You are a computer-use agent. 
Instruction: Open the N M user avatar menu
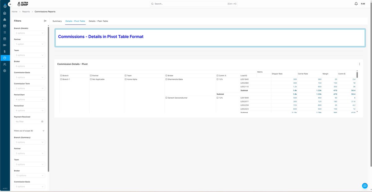click(x=363, y=4)
